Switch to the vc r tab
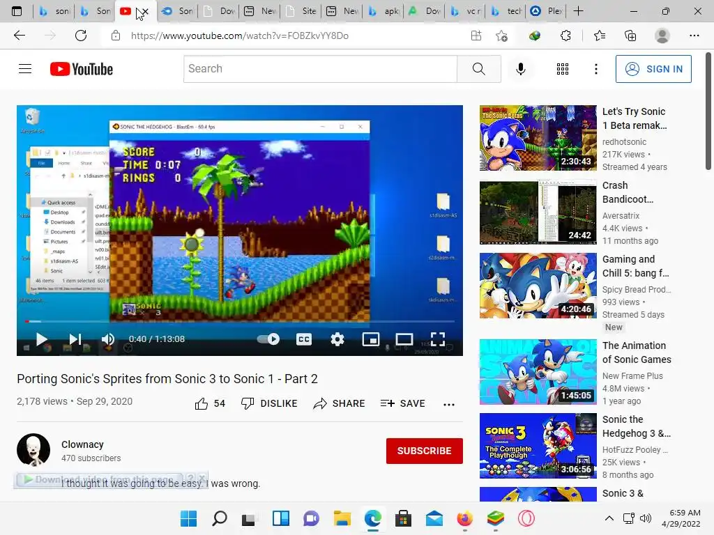 (x=466, y=11)
